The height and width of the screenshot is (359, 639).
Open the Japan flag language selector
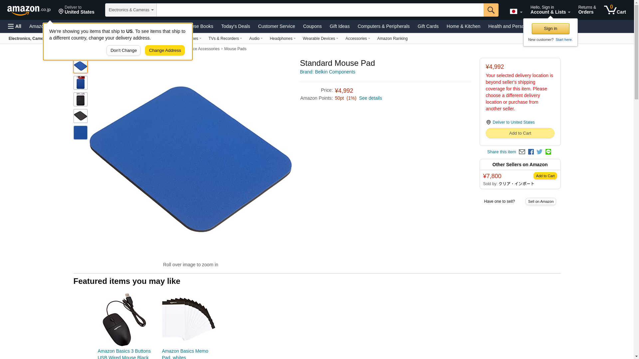point(516,12)
